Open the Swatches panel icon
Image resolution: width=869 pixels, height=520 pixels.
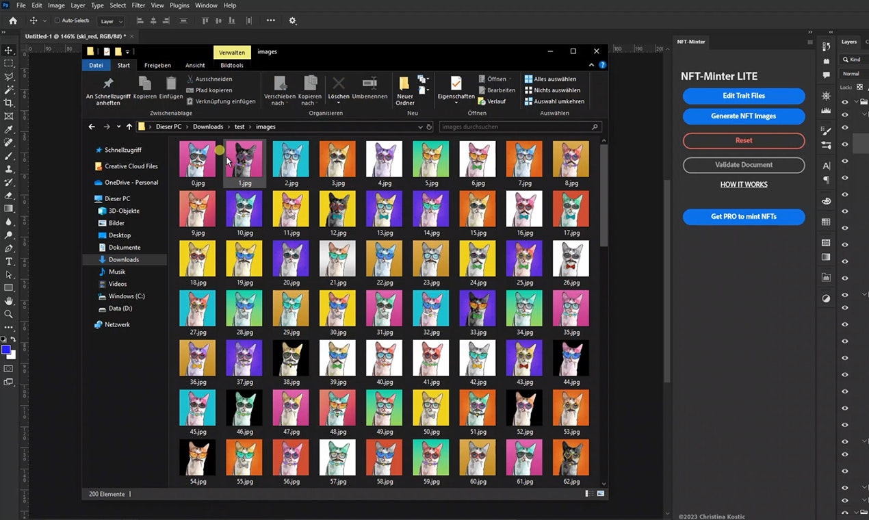tap(826, 222)
